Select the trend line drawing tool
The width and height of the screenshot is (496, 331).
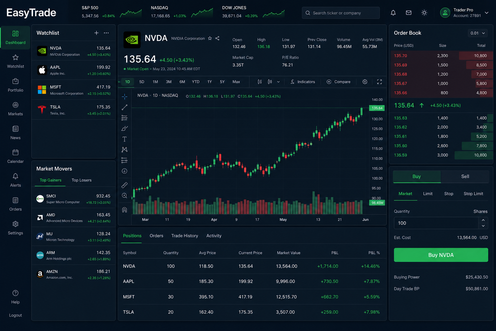pos(124,107)
